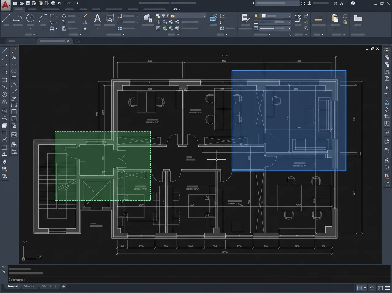This screenshot has width=392, height=293.
Task: Close the command line panel
Action: (x=4, y=272)
